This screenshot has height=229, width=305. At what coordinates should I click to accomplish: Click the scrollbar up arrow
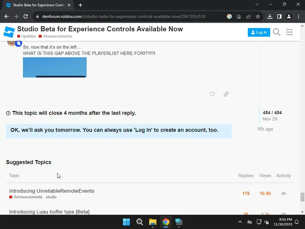(x=302, y=26)
